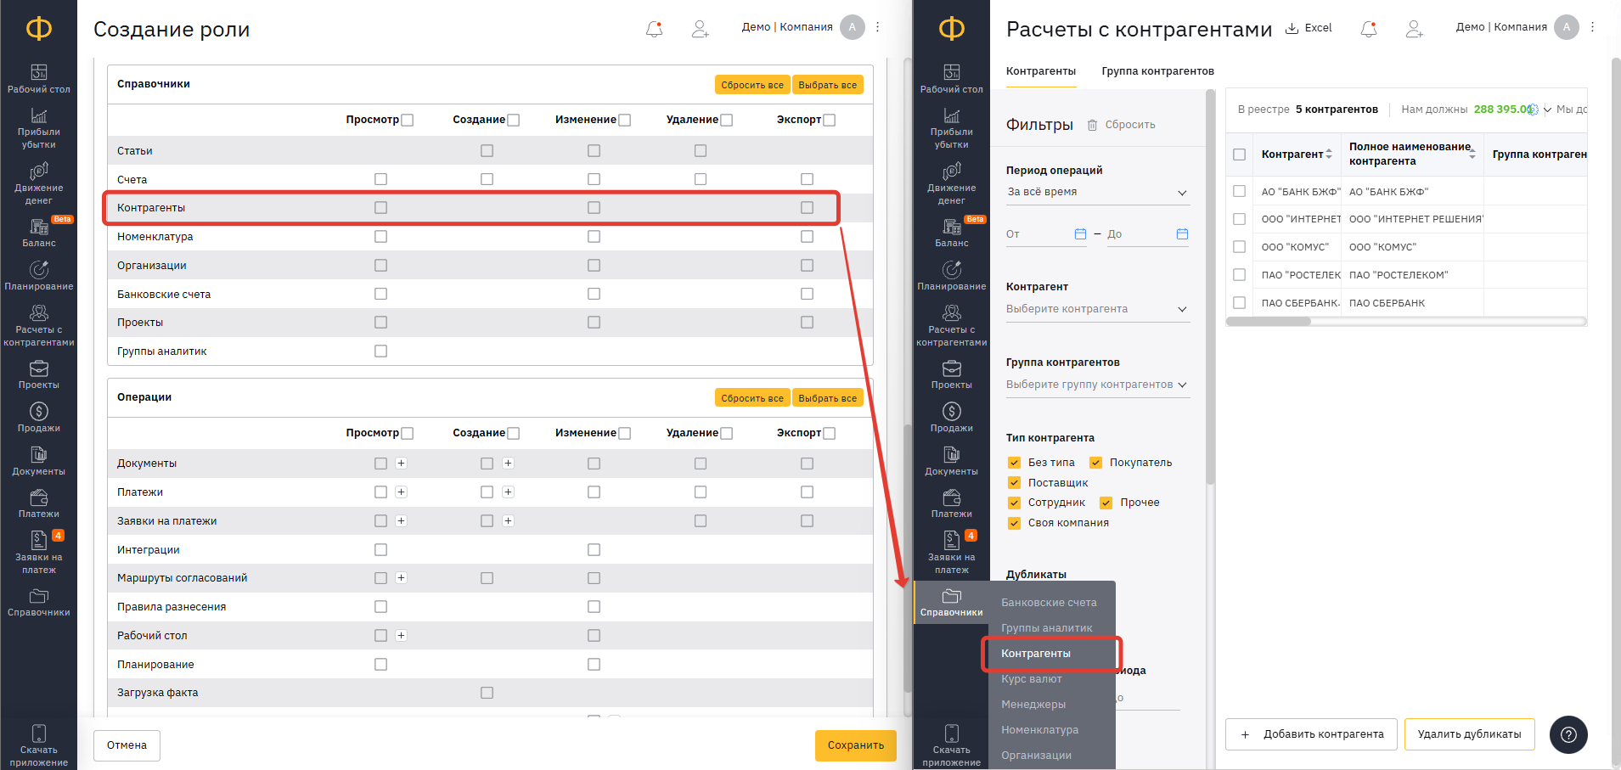Toggle Удаление header checkbox in Операции section
Image resolution: width=1621 pixels, height=770 pixels.
coord(727,434)
